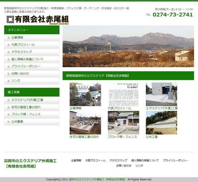Click the 企業情報 link in the footer
Viewport: 198px width, 182px height.
(76, 161)
